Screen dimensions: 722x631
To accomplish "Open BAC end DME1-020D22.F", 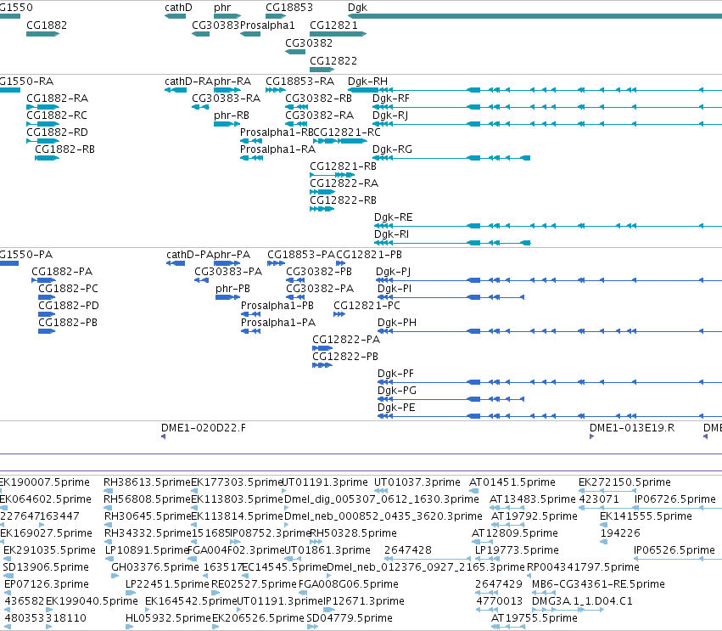I will (x=204, y=428).
